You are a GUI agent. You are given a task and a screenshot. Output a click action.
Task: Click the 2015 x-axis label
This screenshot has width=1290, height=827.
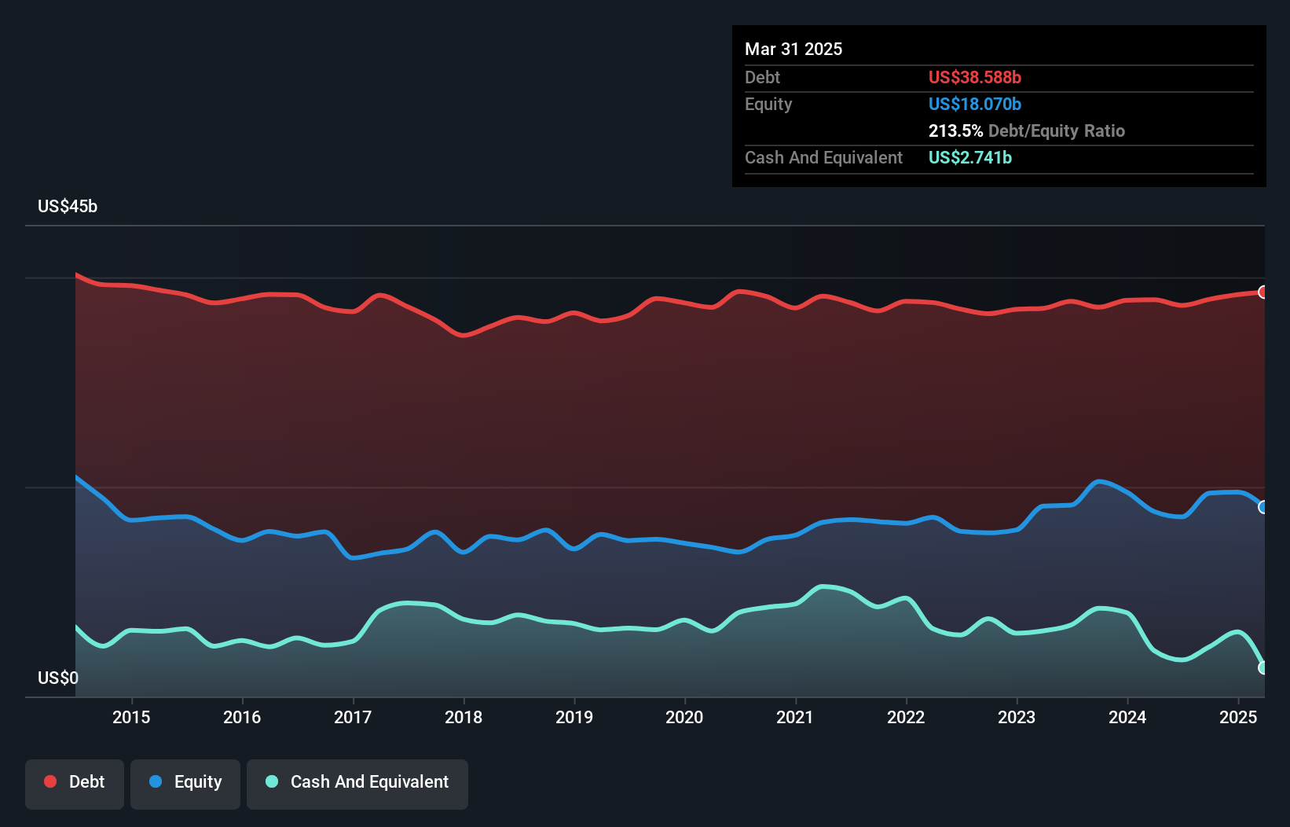[131, 717]
